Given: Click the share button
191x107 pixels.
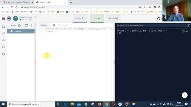Looking at the screenshot, I should pos(113,18).
